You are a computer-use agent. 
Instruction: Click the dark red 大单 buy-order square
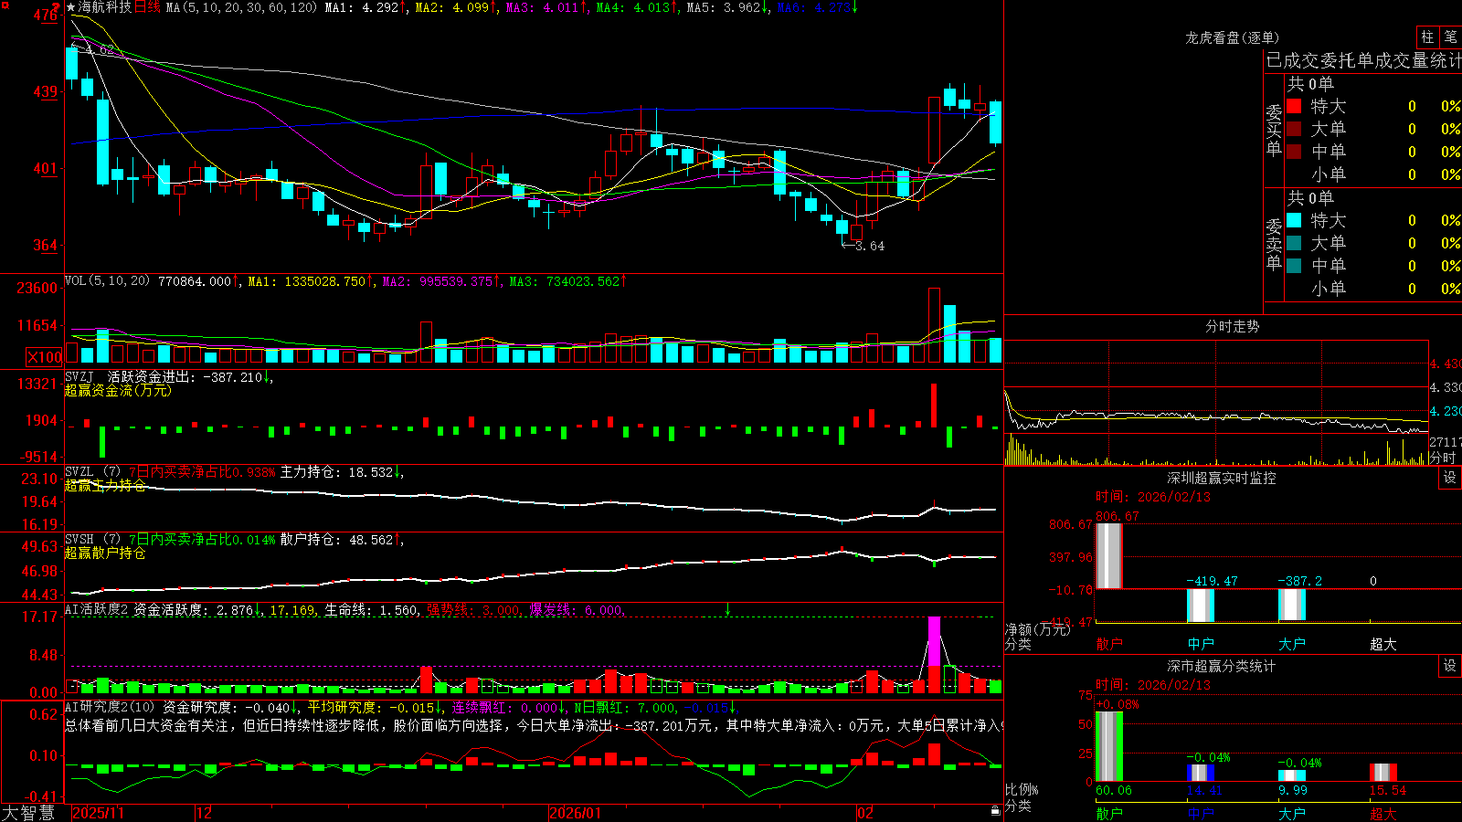1294,129
